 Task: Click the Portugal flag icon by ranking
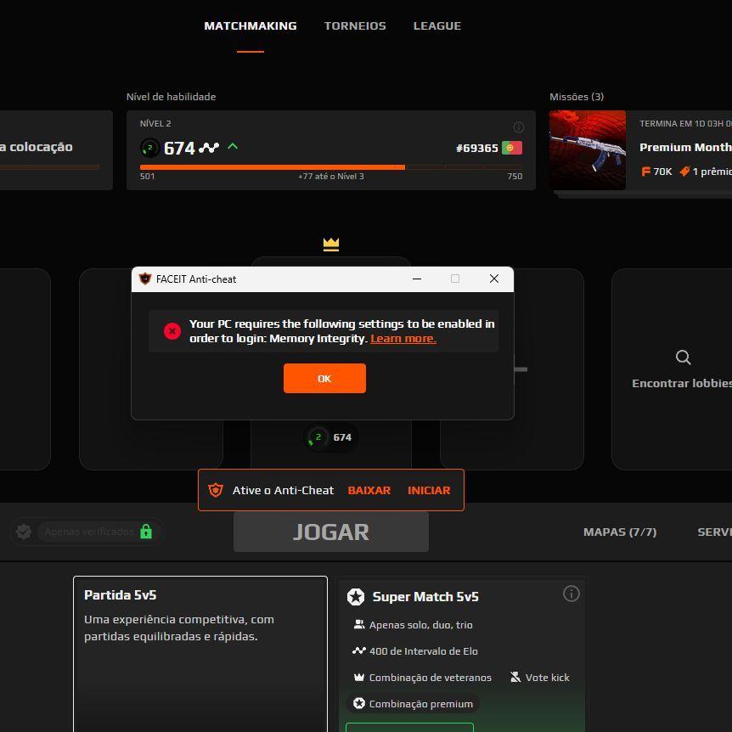pyautogui.click(x=512, y=148)
